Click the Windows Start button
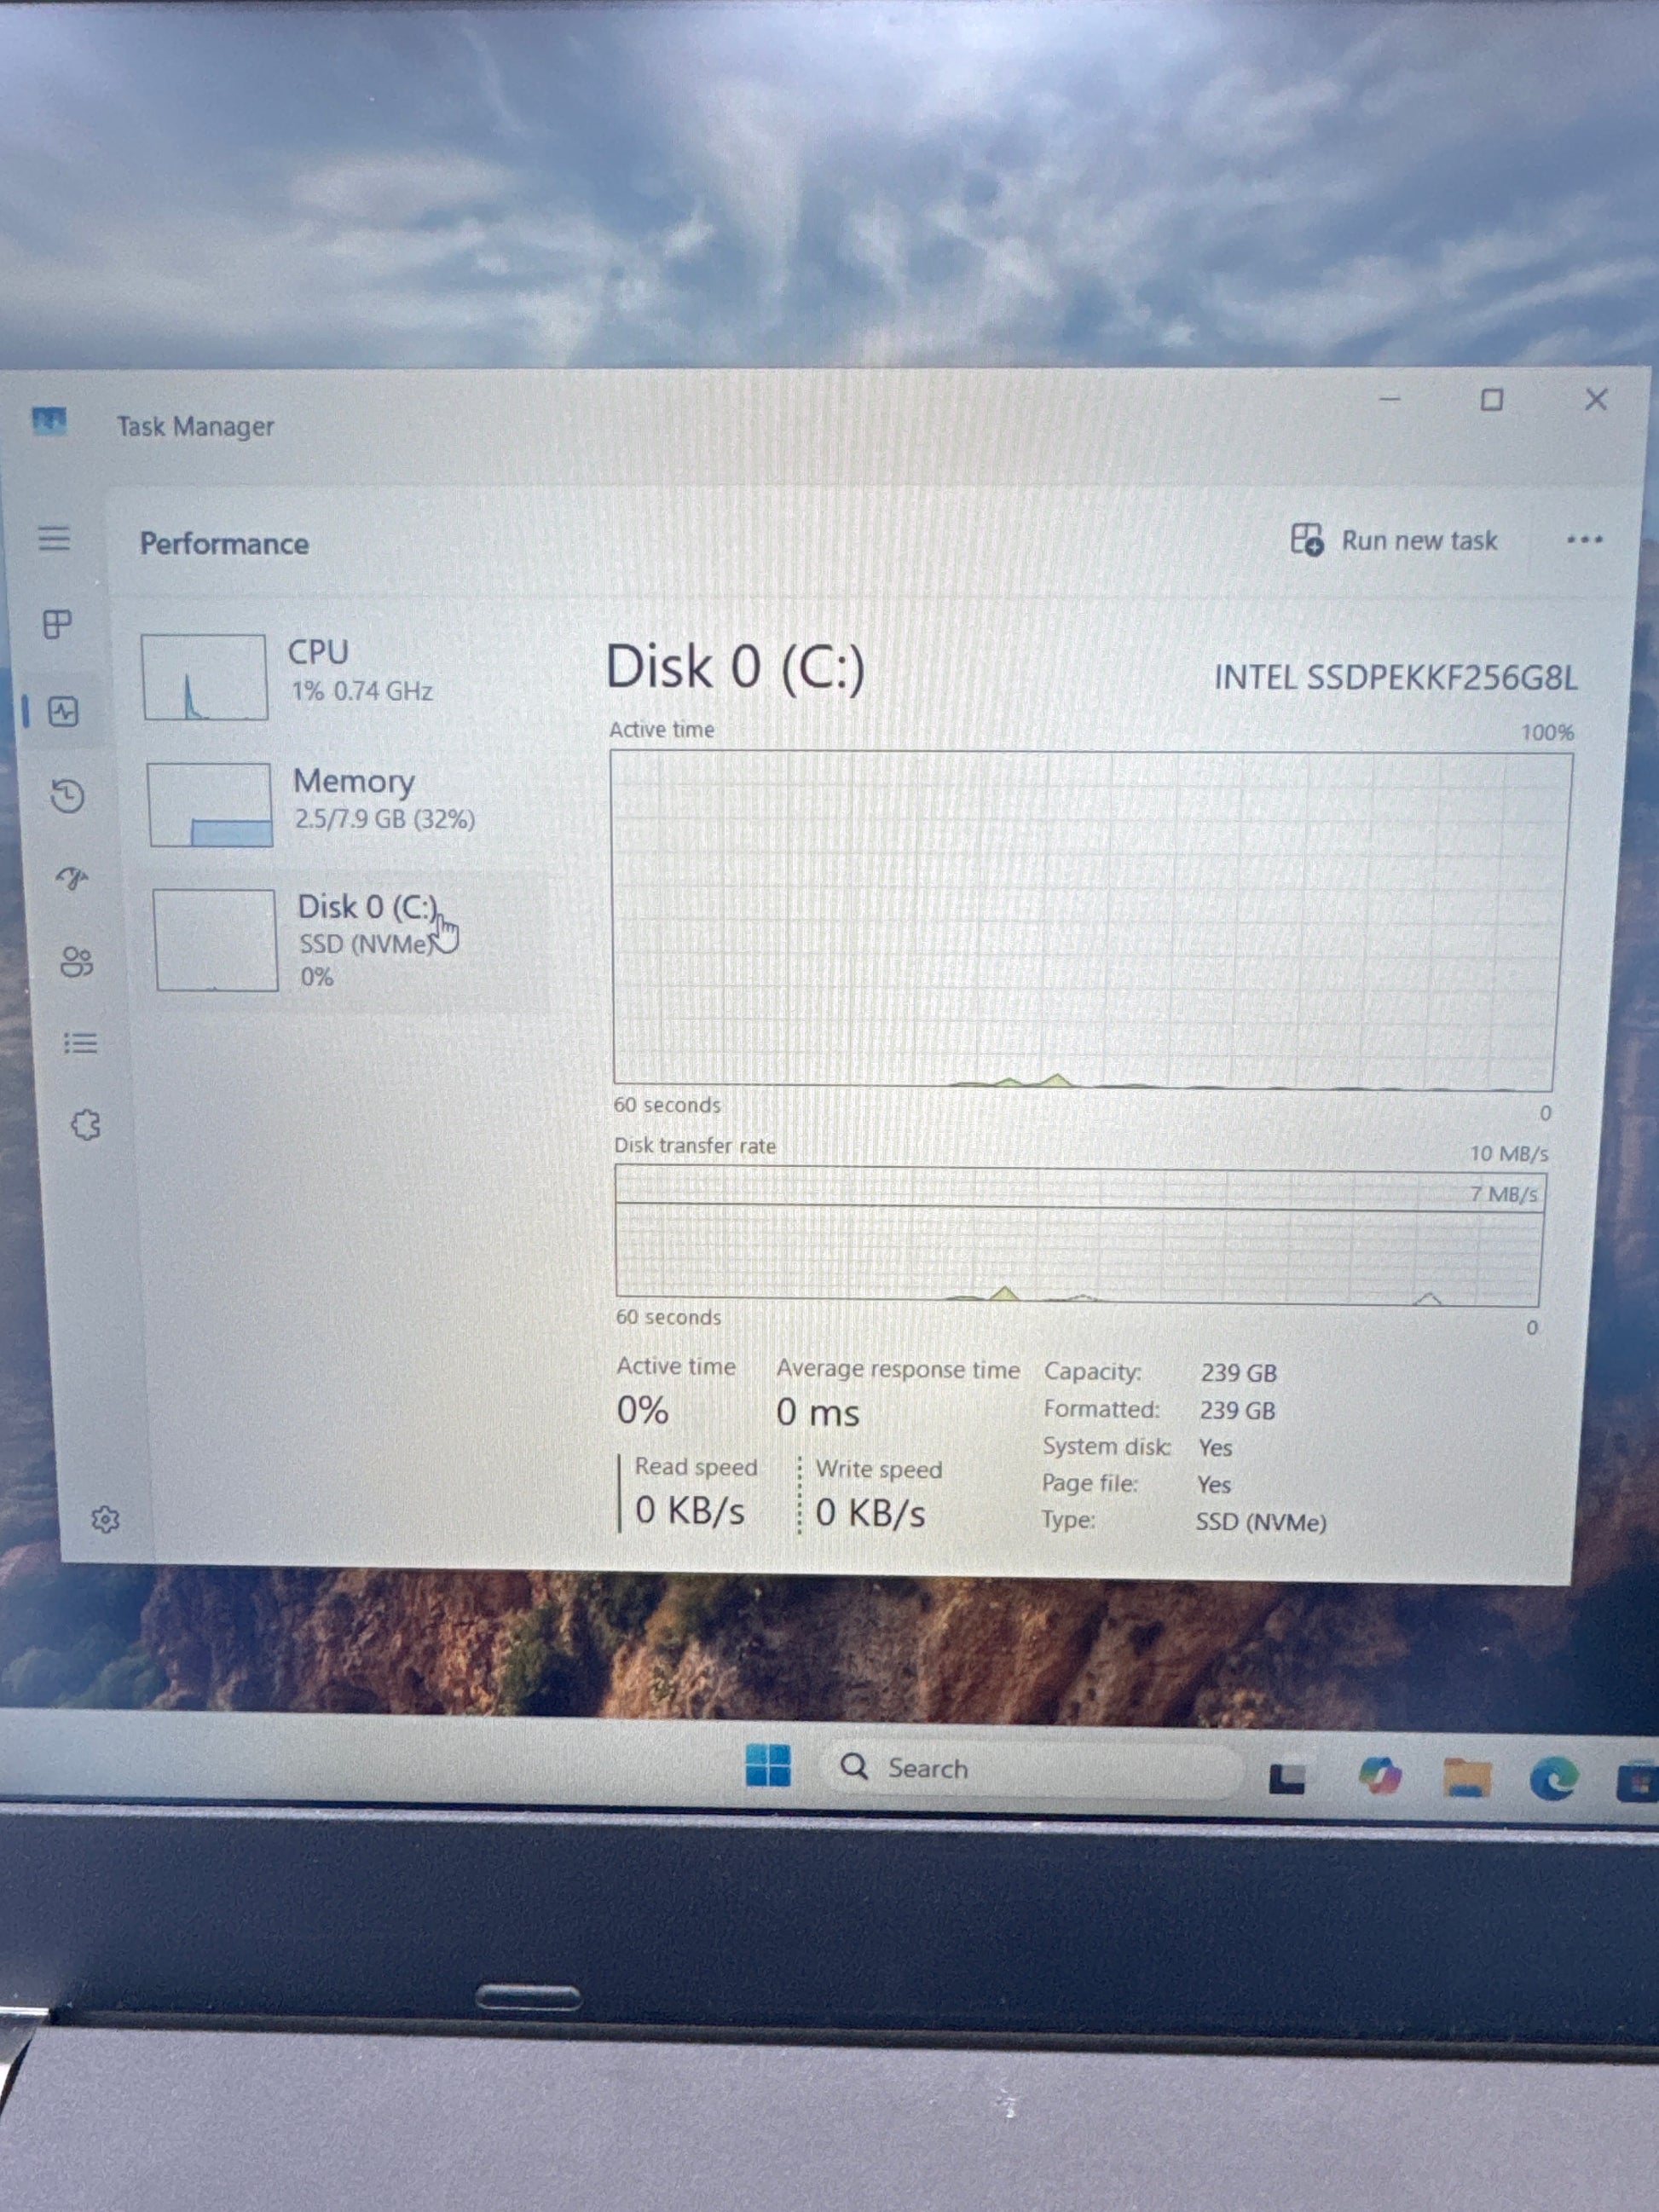 pos(768,1767)
